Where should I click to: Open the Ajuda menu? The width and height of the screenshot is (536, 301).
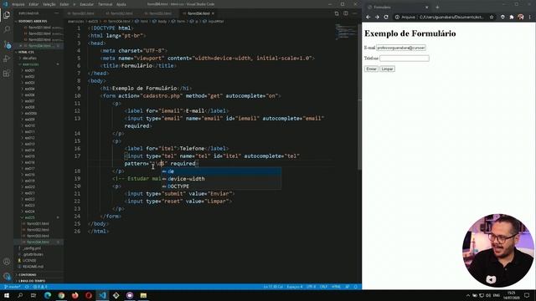pyautogui.click(x=121, y=4)
